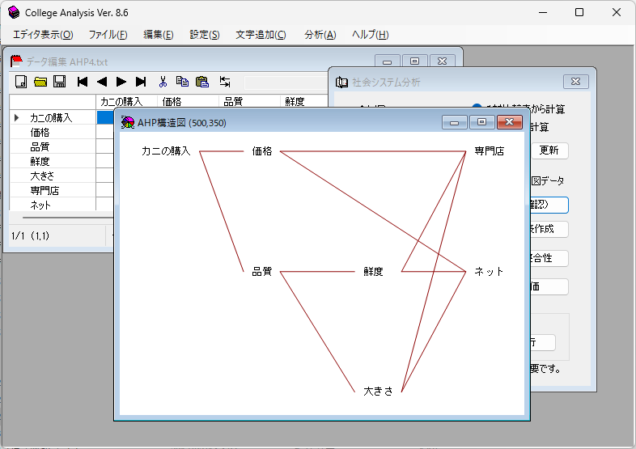Copy selection with the copy icon
Image resolution: width=636 pixels, height=449 pixels.
pos(183,82)
